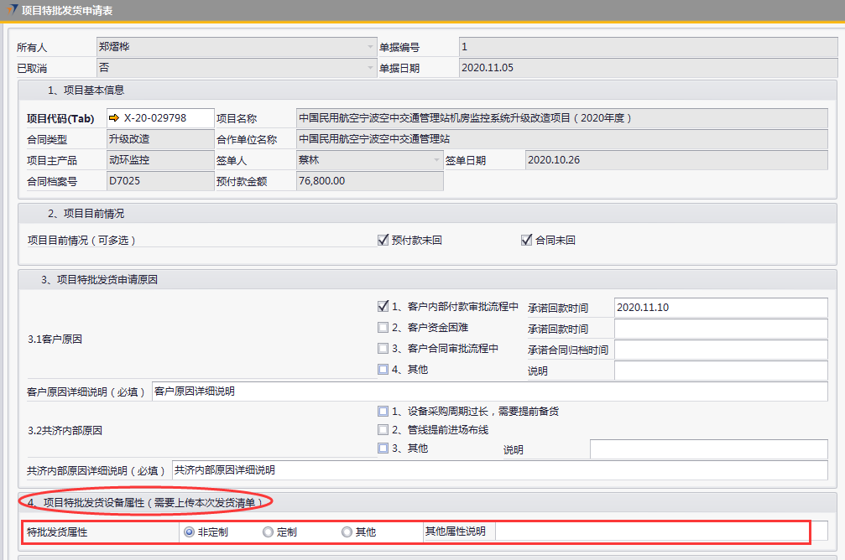
Task: Click the app logo in the title bar
Action: [x=11, y=11]
